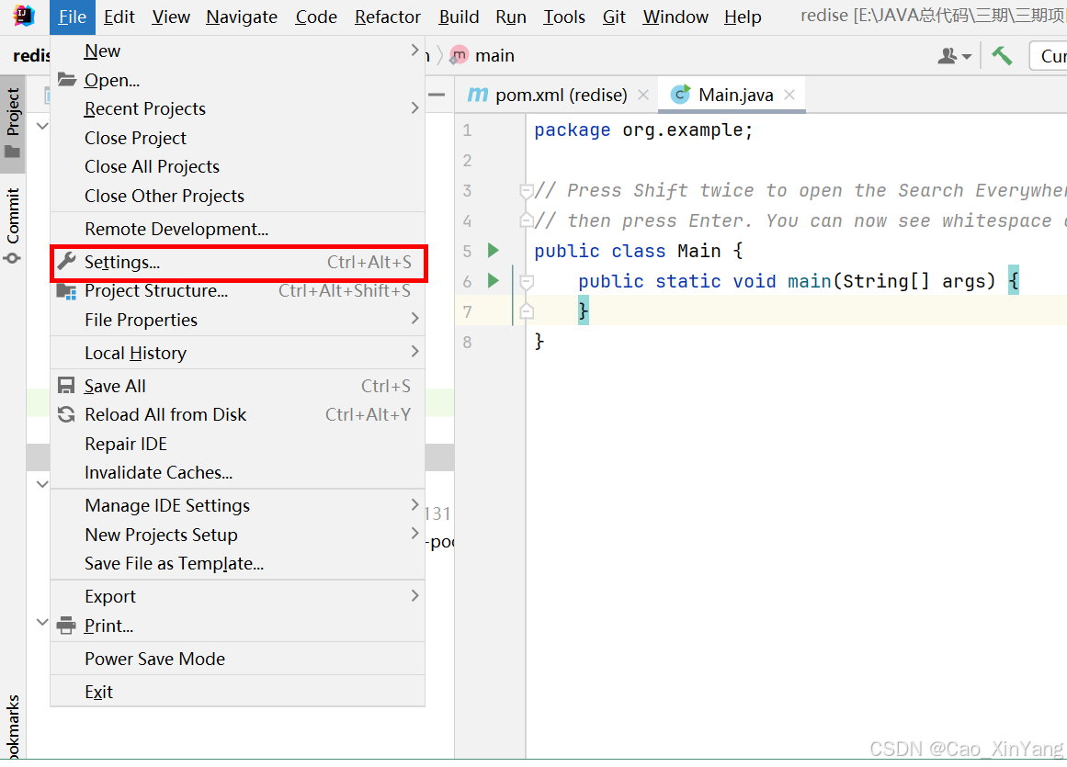Click the Save All floppy disk icon
Image resolution: width=1067 pixels, height=767 pixels.
coord(66,386)
